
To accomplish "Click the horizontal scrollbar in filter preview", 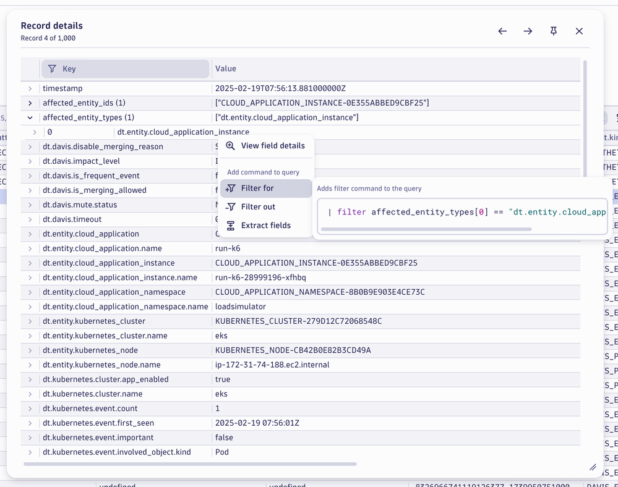I will tap(426, 229).
